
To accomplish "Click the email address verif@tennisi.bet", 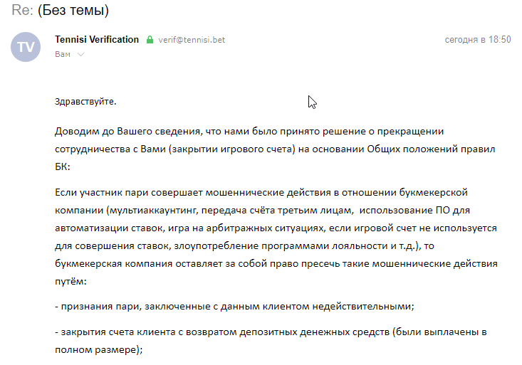I will point(192,40).
